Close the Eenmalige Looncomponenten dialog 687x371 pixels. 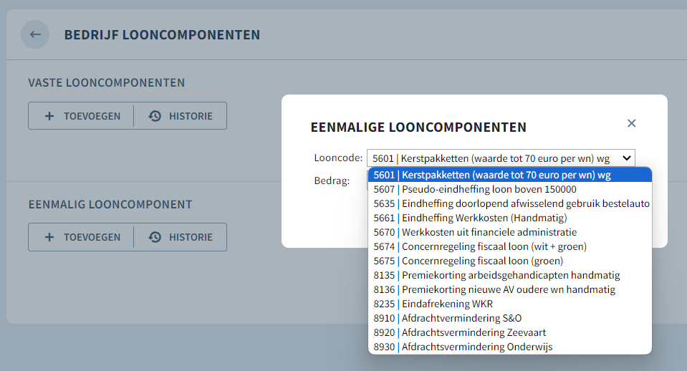[x=631, y=123]
